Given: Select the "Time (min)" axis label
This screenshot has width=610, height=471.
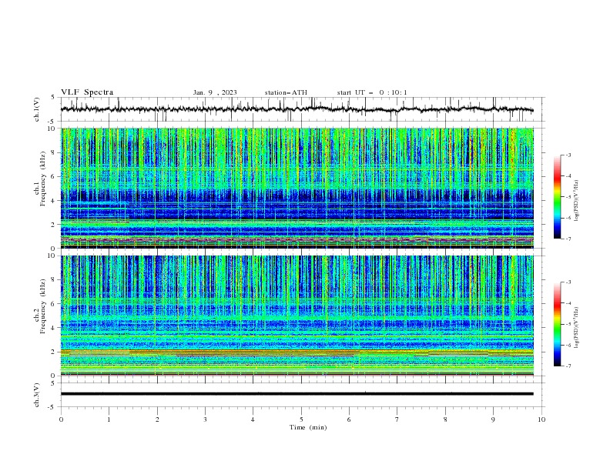Looking at the screenshot, I should click(308, 427).
